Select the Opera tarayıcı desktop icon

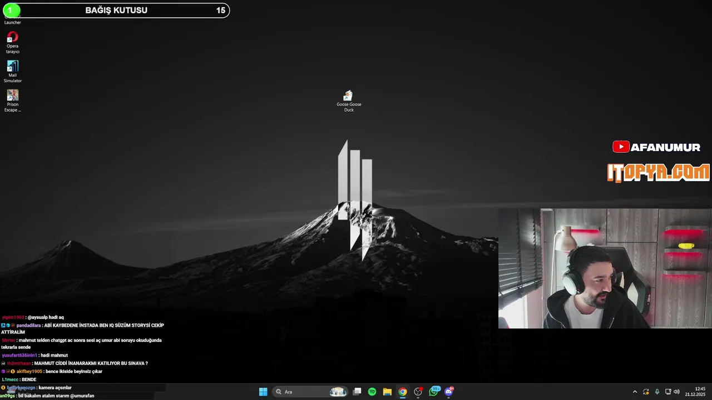pyautogui.click(x=13, y=43)
